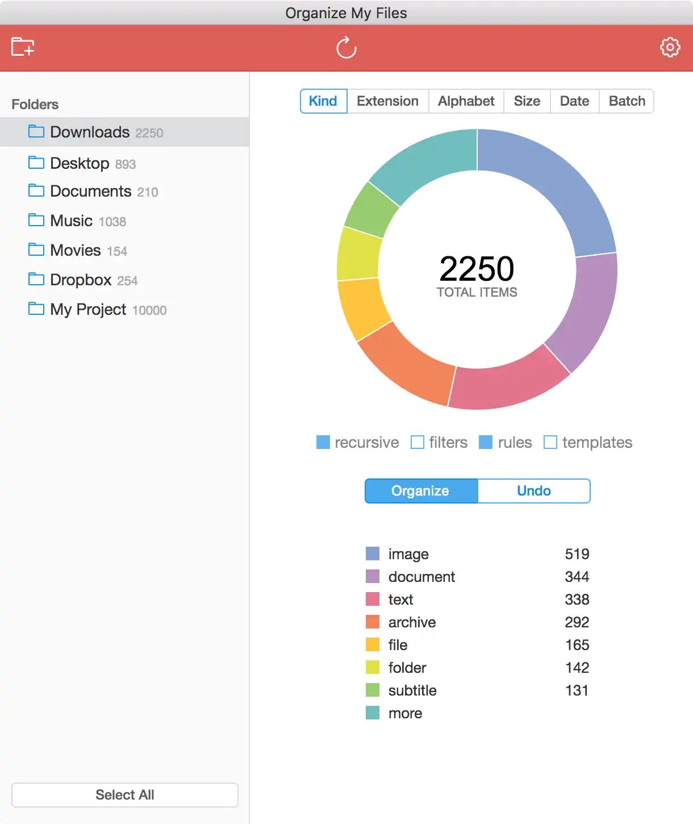Switch to the Batch tab
693x824 pixels.
click(627, 101)
